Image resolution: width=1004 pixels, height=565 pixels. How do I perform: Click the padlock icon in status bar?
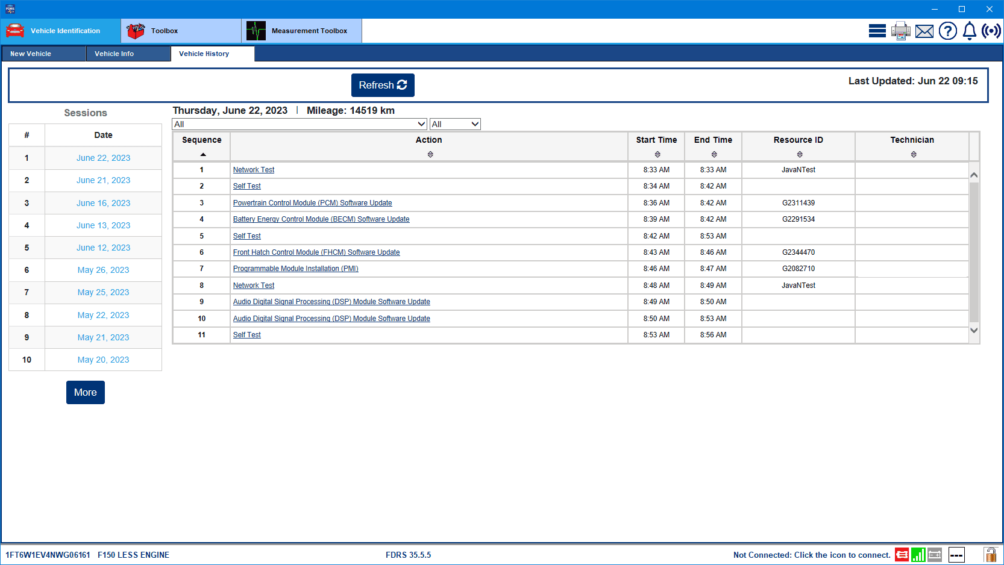point(990,555)
